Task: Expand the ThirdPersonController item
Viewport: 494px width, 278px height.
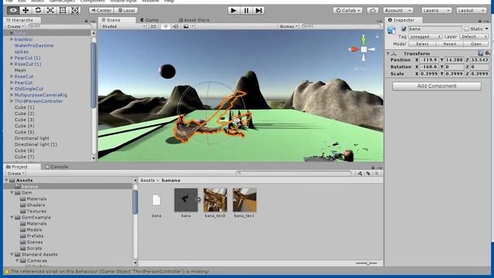Action: tap(12, 101)
